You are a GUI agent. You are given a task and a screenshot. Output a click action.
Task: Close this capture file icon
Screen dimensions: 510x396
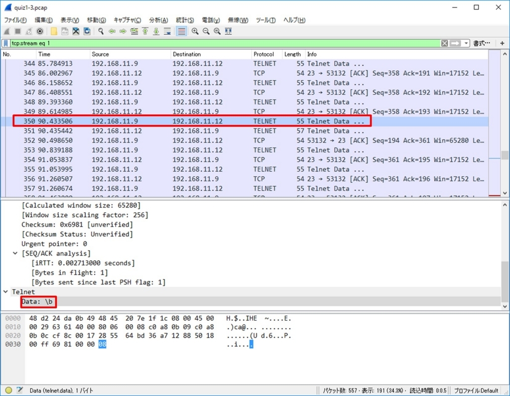pos(76,31)
